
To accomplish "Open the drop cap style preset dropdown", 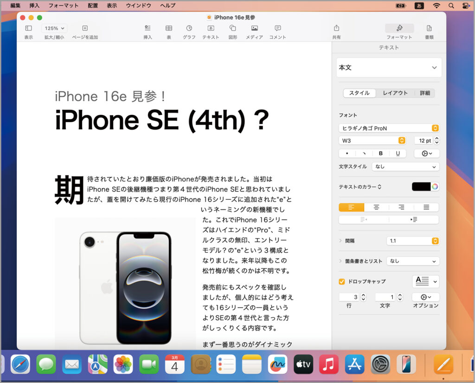I will (426, 281).
